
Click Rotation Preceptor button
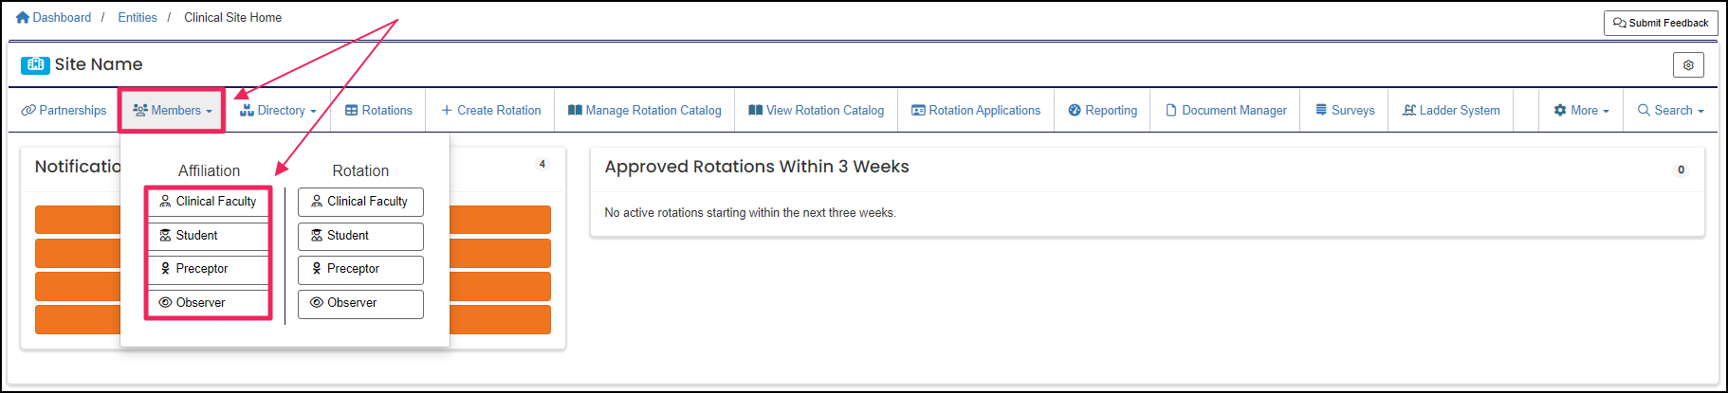(360, 270)
